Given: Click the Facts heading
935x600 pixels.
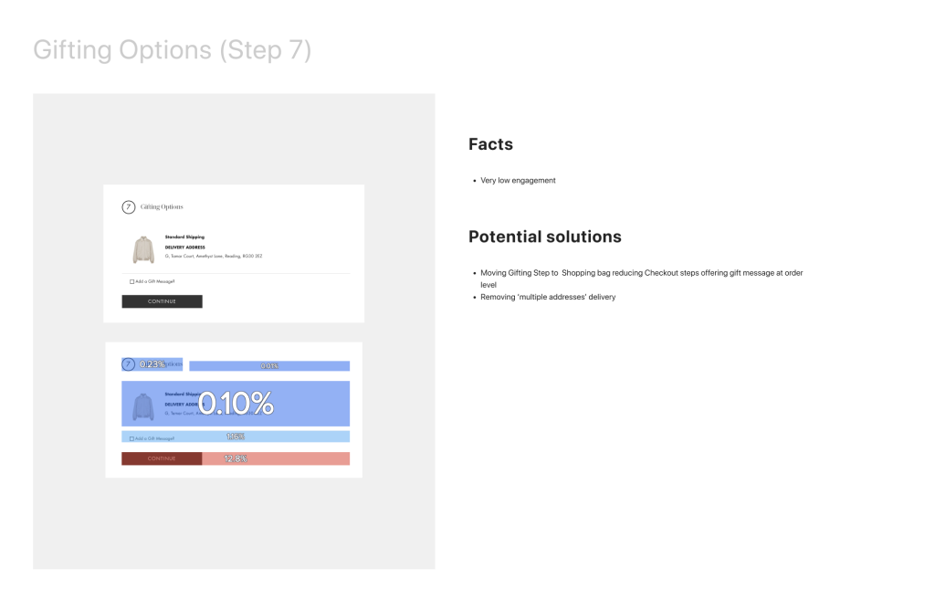Looking at the screenshot, I should pyautogui.click(x=490, y=144).
